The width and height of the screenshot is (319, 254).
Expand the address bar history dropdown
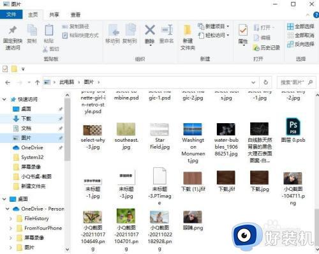click(253, 82)
